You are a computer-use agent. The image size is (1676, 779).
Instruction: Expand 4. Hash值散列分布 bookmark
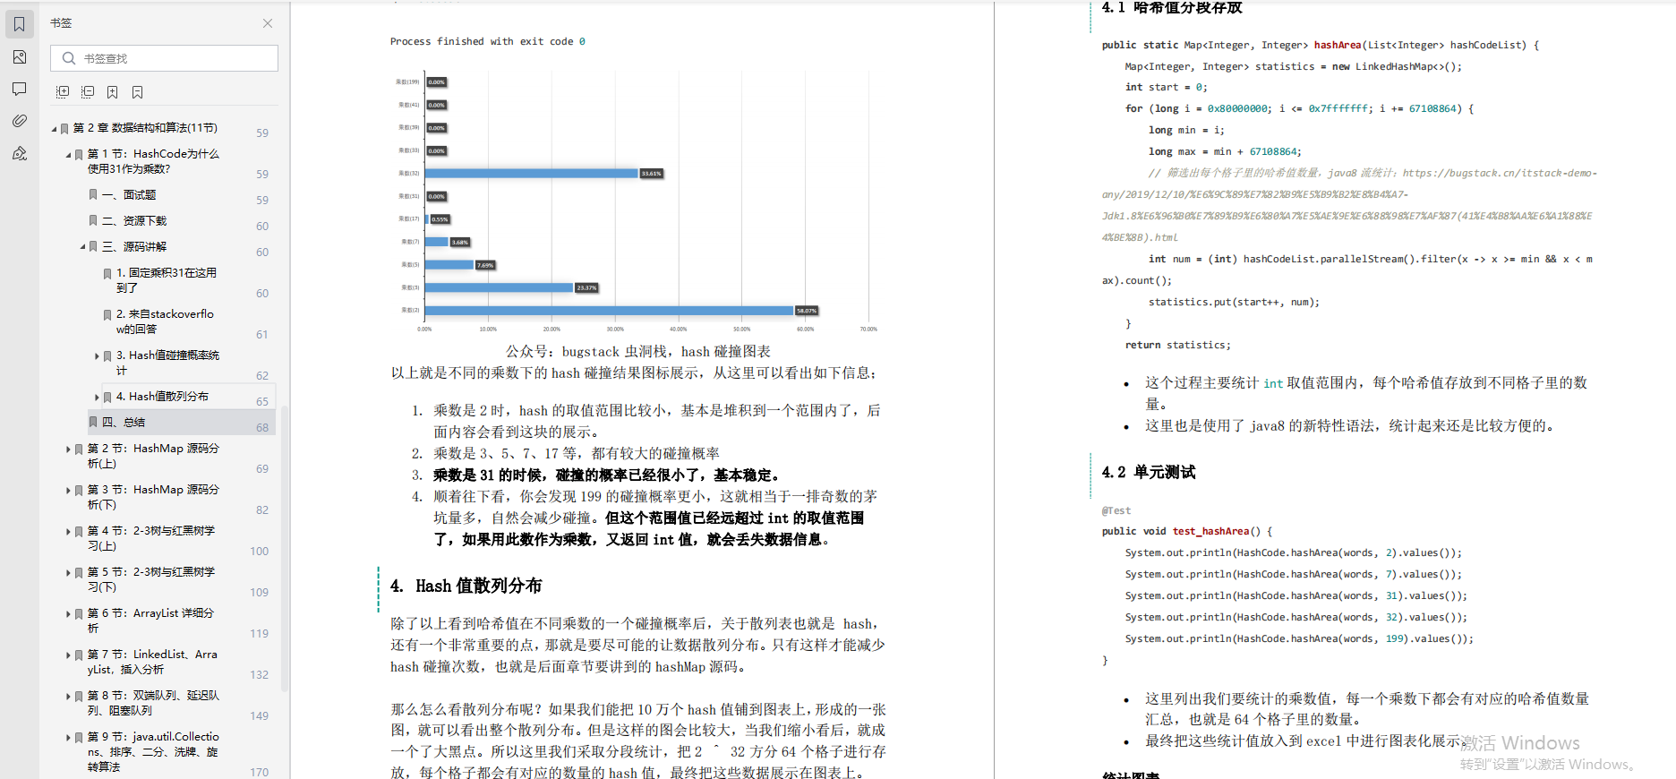97,397
